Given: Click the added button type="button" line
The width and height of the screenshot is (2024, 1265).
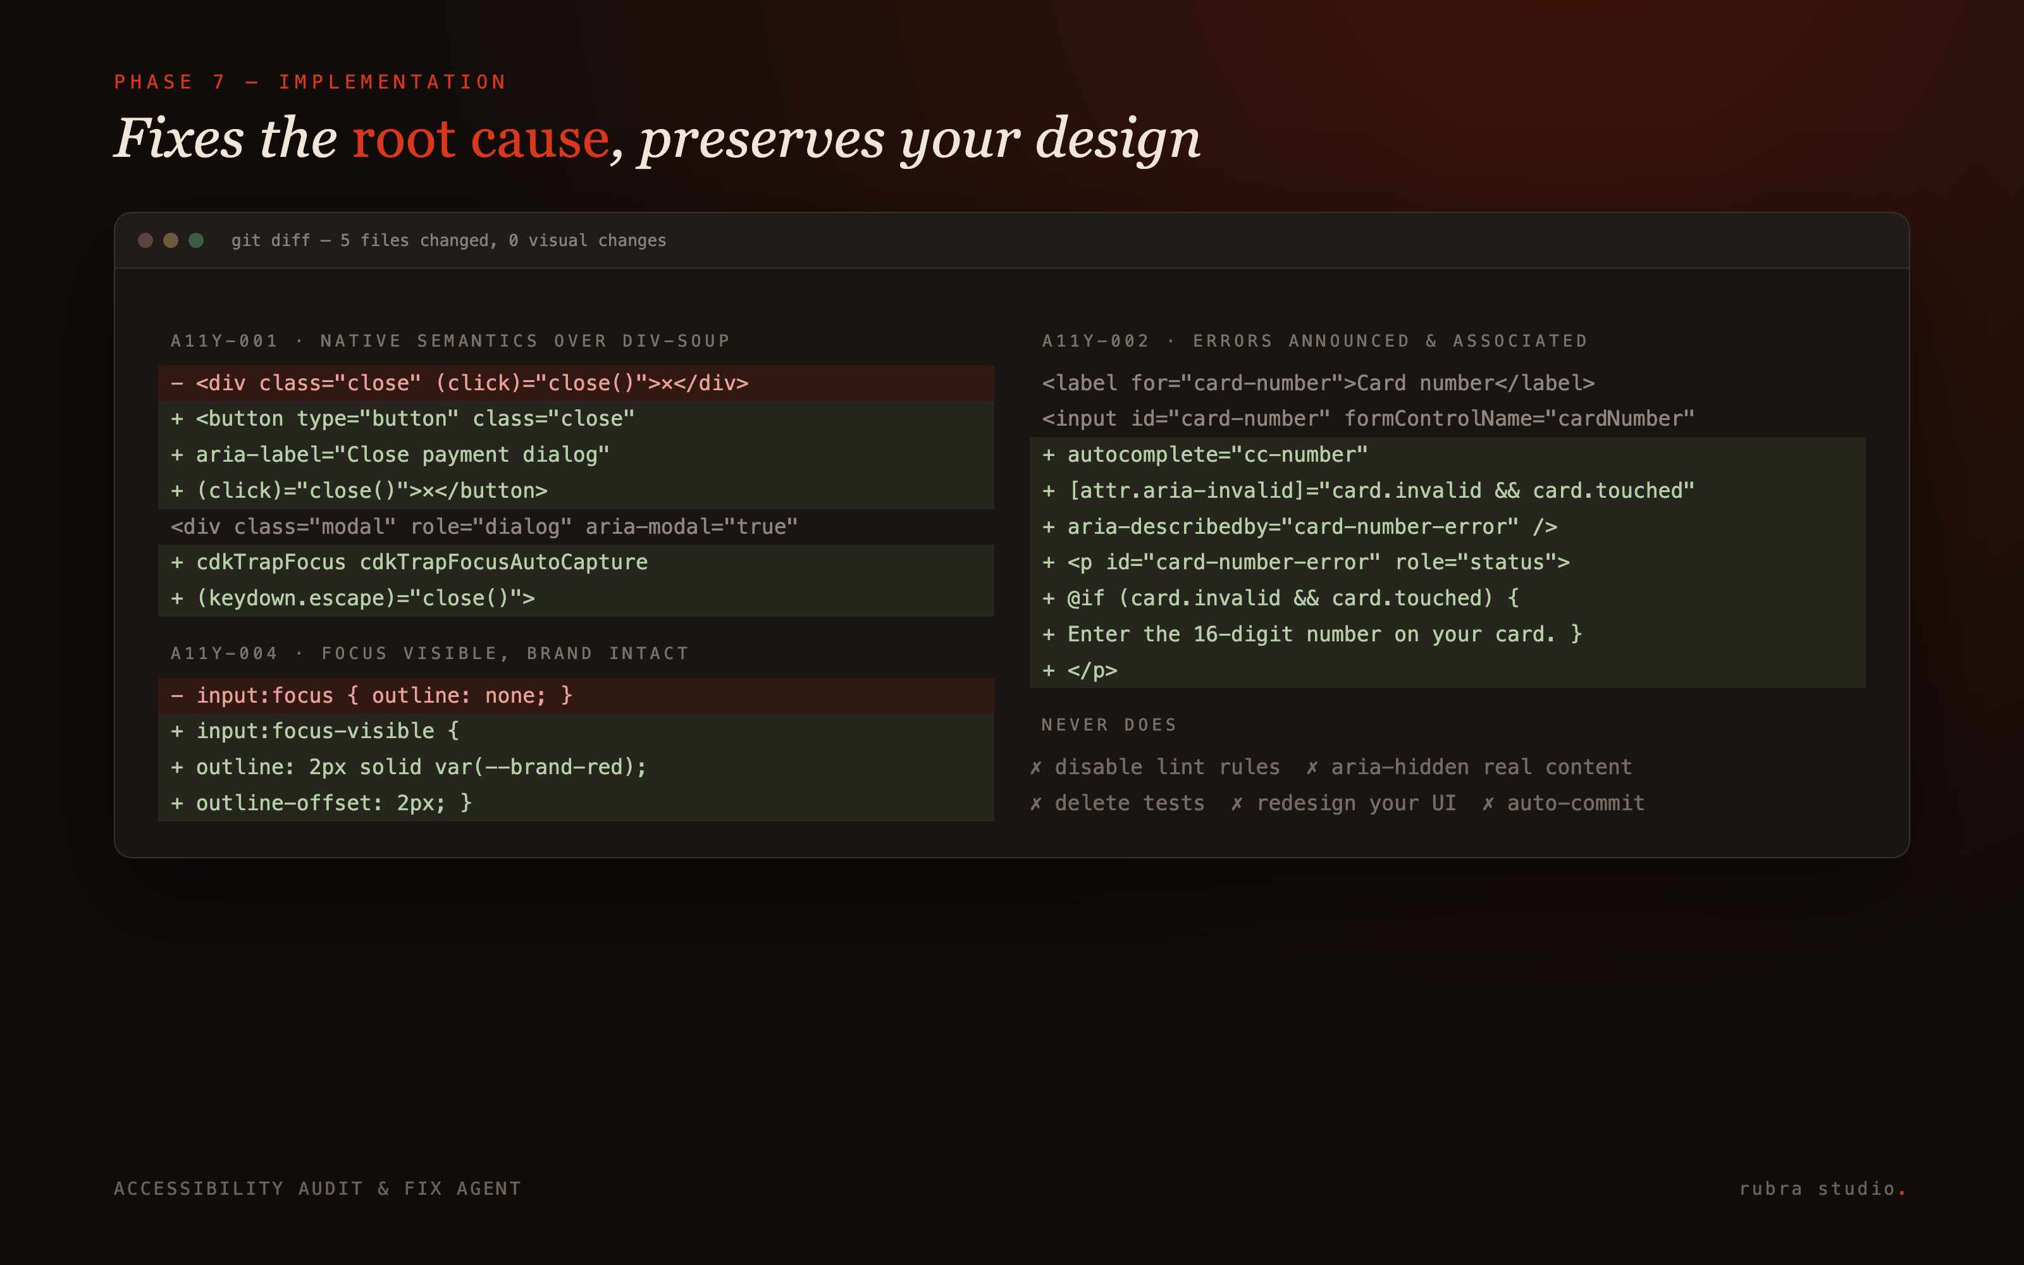Looking at the screenshot, I should (x=576, y=419).
